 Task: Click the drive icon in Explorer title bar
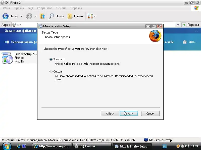coord(2,2)
